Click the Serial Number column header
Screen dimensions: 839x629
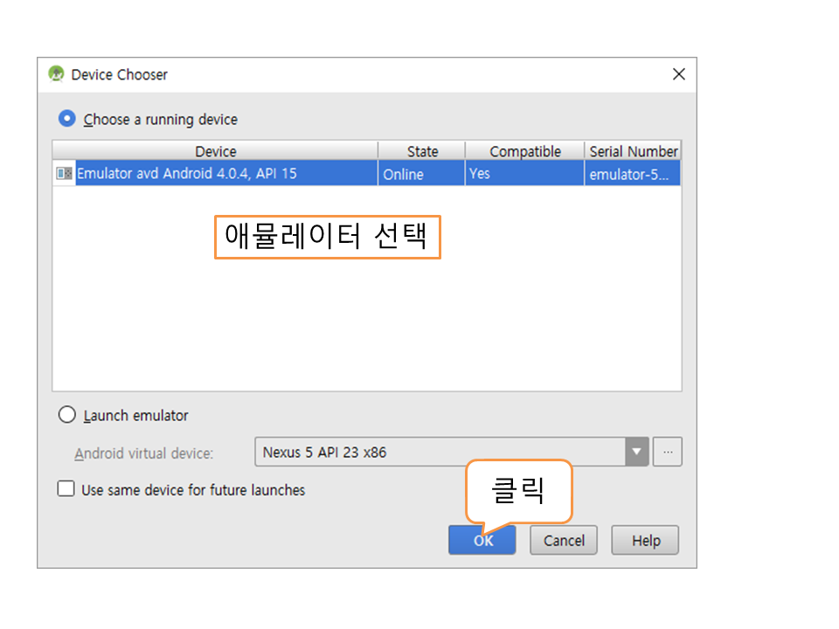point(633,151)
